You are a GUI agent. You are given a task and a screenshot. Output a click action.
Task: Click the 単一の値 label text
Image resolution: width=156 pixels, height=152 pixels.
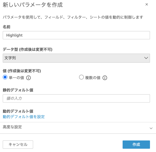(16, 78)
